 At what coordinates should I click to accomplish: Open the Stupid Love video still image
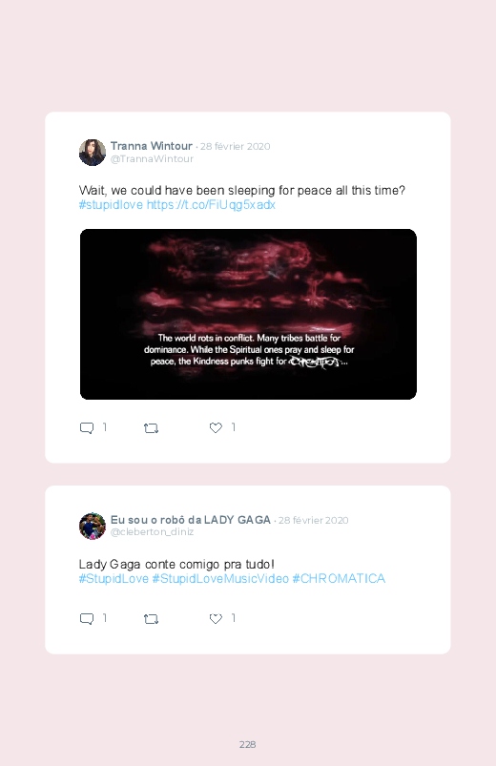pos(248,314)
